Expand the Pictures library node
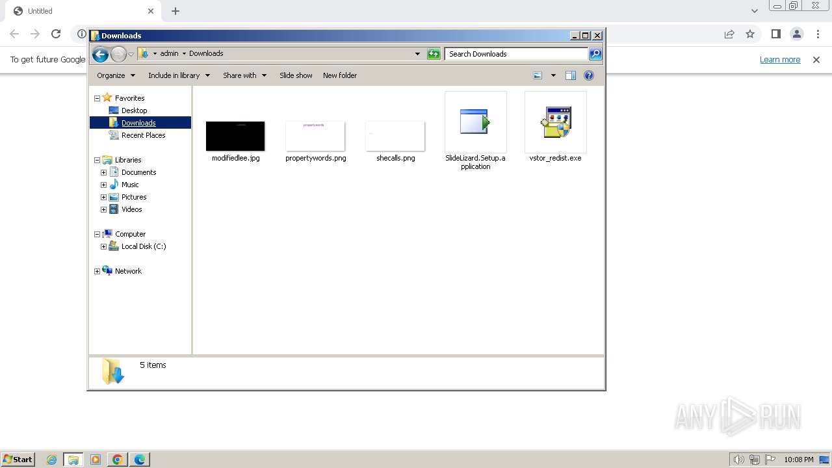 click(103, 198)
